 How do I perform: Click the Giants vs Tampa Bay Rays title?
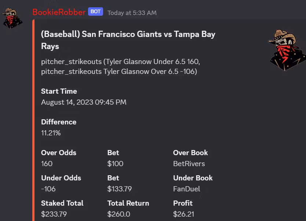(x=128, y=40)
